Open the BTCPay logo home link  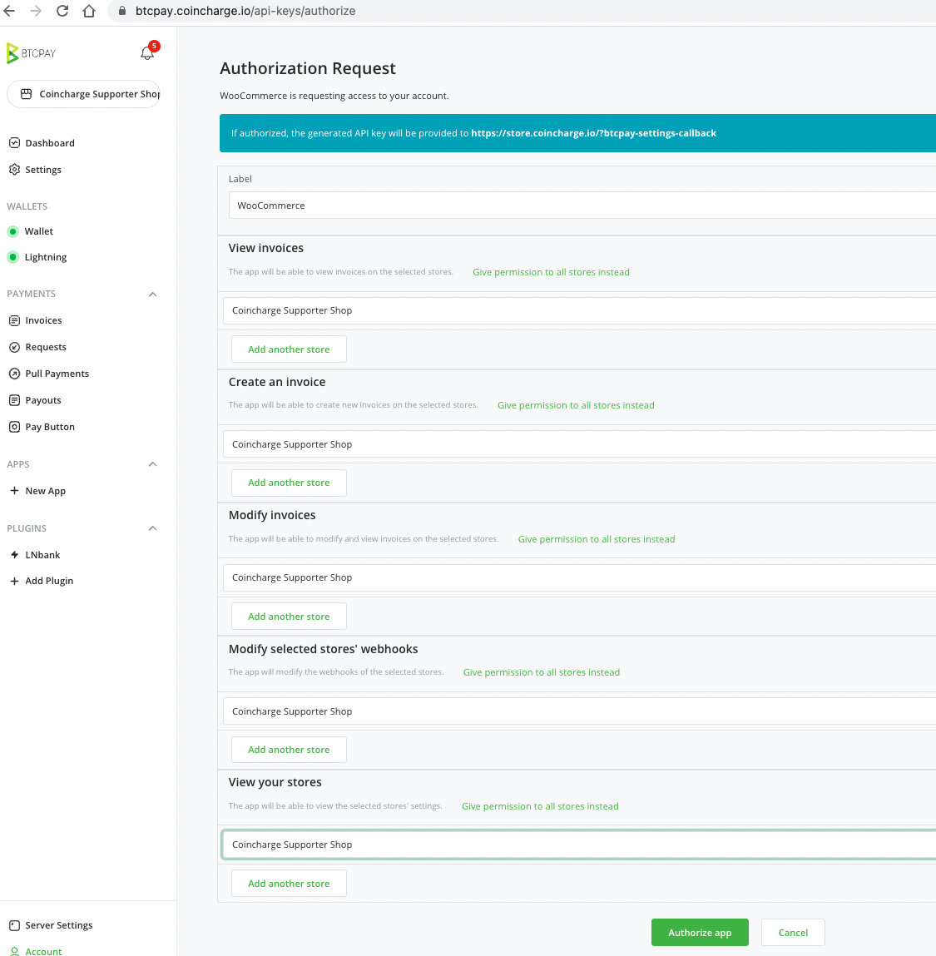point(31,53)
